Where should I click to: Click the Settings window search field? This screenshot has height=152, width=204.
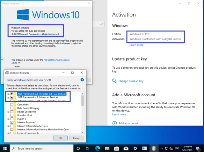pos(98,24)
